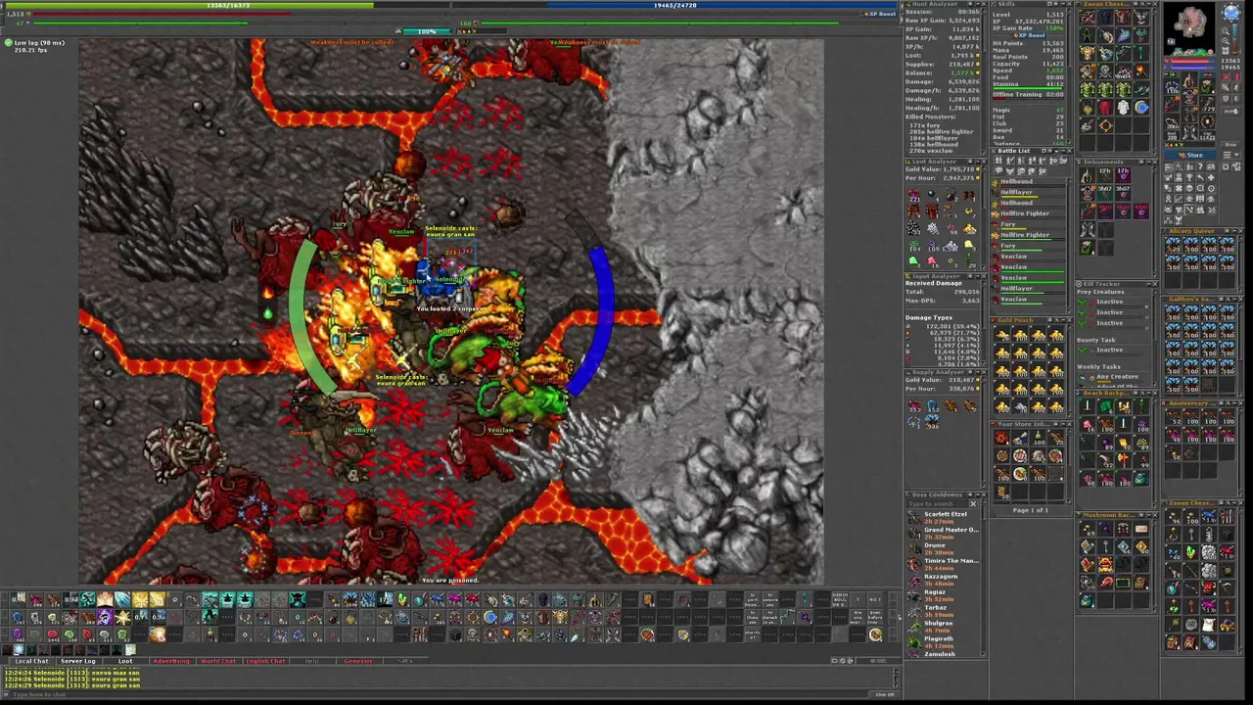Toggle the PvP mode button
This screenshot has width=1253, height=705.
coord(1231,111)
